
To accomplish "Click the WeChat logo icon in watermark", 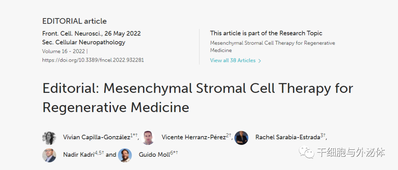I will (x=306, y=152).
